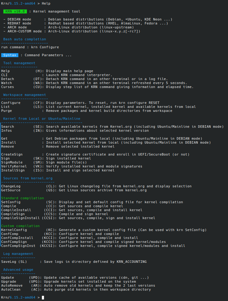The width and height of the screenshot is (228, 301).
Task: Click the 'Watch' command name
Action: pyautogui.click(x=6, y=83)
